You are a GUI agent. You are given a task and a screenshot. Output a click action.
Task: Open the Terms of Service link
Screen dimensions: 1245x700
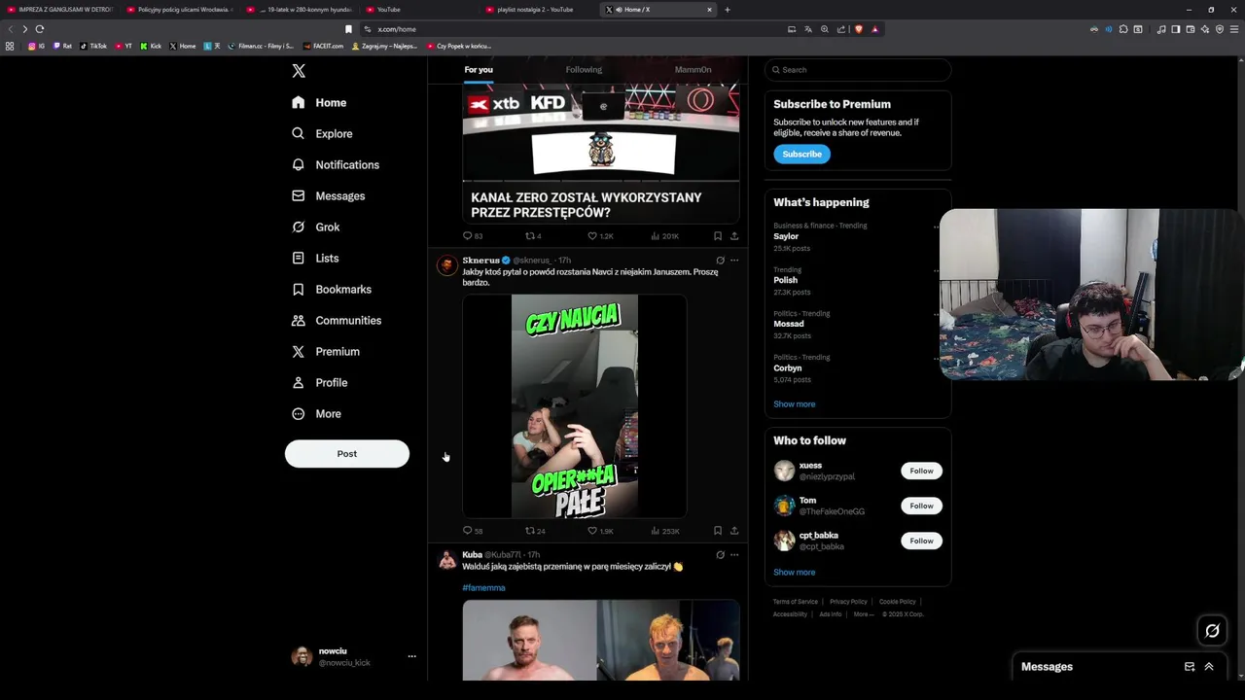pos(796,602)
